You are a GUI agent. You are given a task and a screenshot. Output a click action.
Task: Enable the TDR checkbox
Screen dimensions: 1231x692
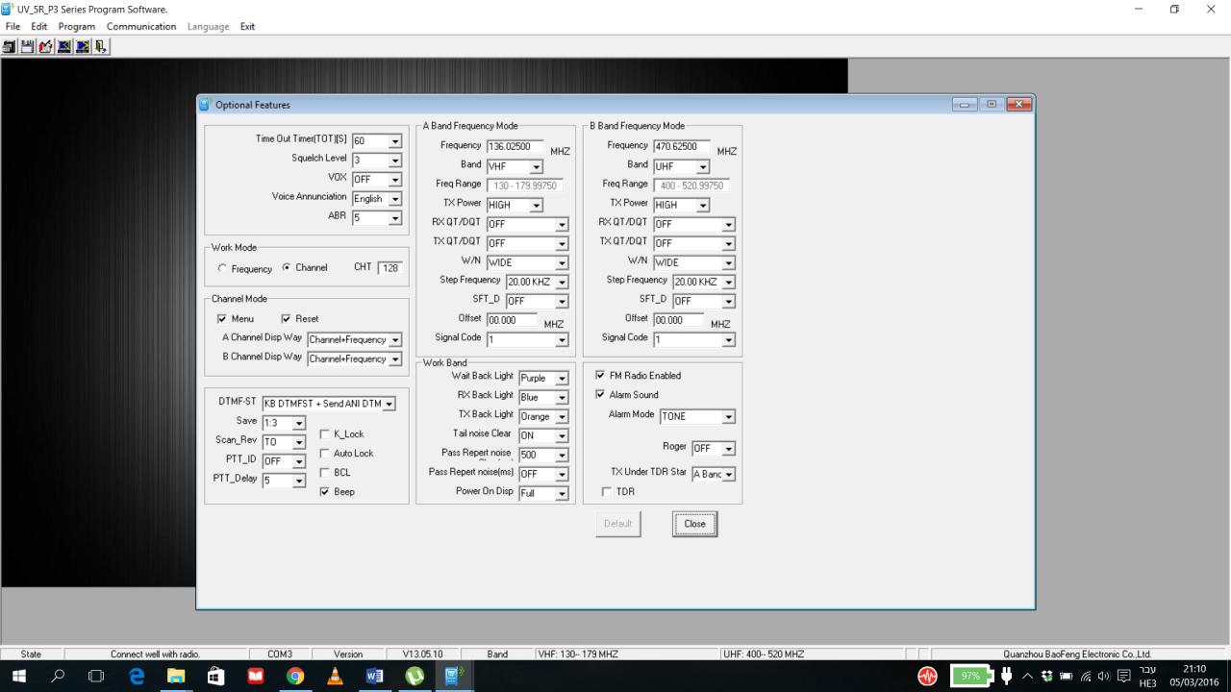pyautogui.click(x=606, y=492)
